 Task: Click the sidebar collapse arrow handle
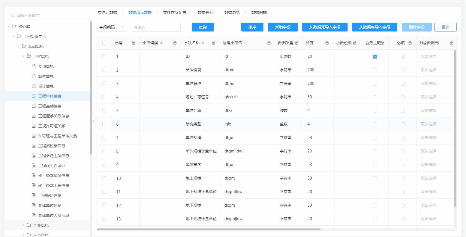[x=94, y=122]
